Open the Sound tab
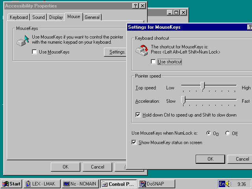Screen dimensions: 252x189 coord(39,17)
